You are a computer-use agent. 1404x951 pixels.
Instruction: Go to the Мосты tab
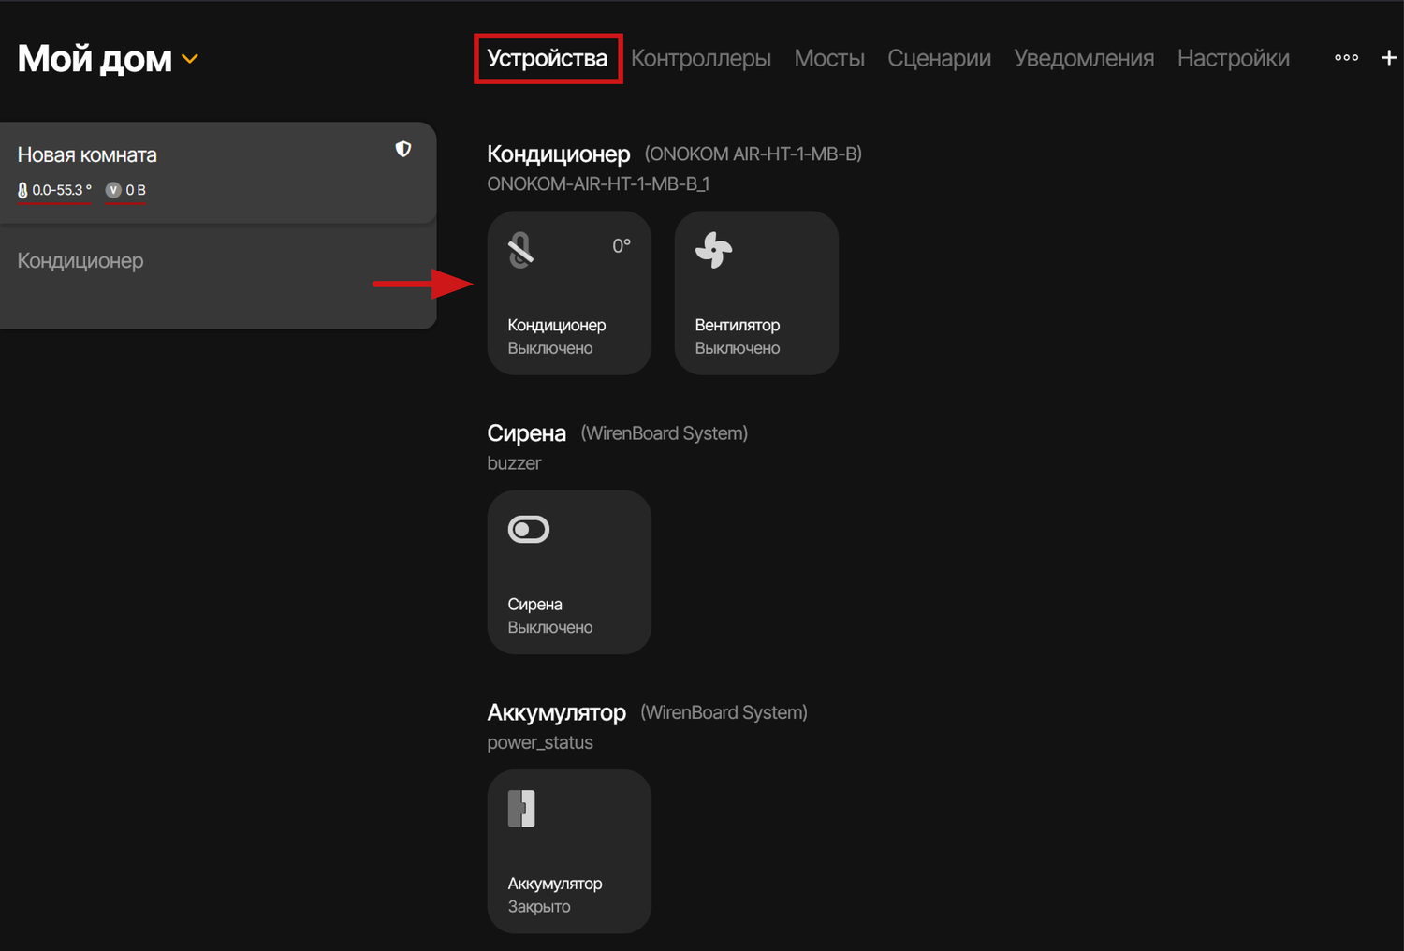(x=829, y=58)
